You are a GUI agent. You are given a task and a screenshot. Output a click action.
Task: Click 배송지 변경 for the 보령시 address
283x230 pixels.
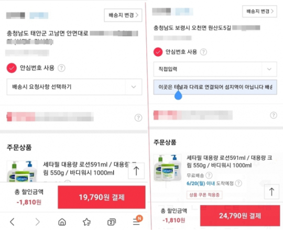click(x=259, y=11)
